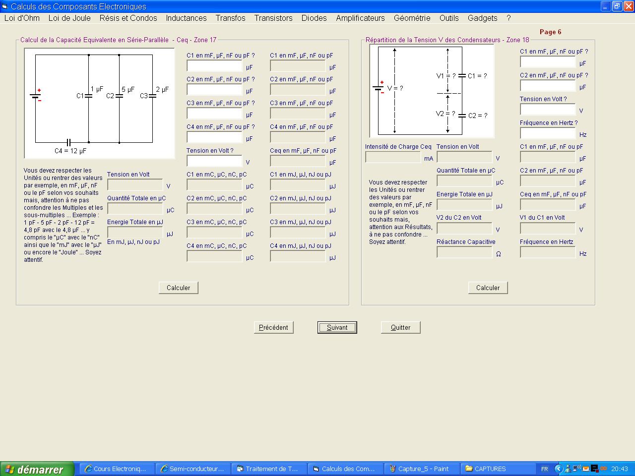Image resolution: width=635 pixels, height=476 pixels.
Task: Click wireless network tray icon
Action: point(576,469)
